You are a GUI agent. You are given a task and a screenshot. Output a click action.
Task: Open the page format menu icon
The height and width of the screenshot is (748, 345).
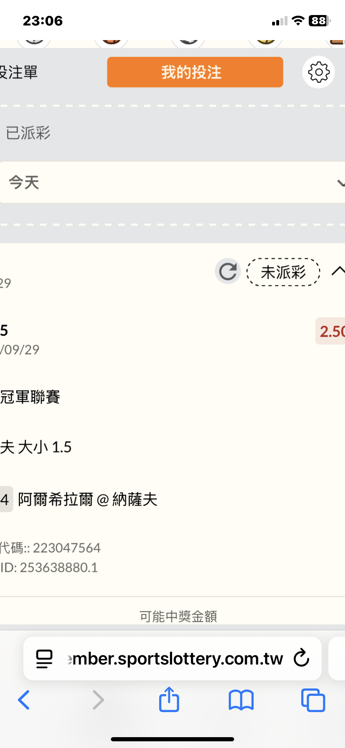pyautogui.click(x=44, y=659)
